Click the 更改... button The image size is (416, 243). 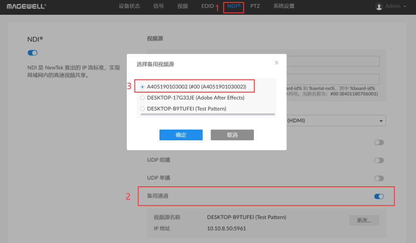(x=364, y=220)
